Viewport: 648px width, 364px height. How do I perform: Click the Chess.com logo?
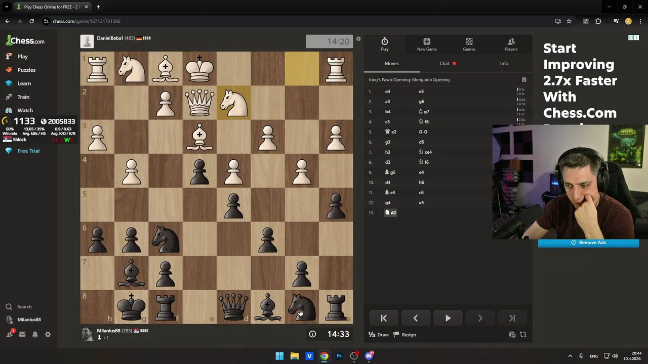click(25, 40)
